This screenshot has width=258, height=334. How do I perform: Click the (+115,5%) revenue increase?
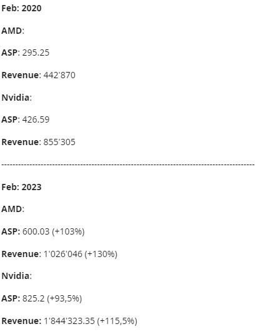coord(117,321)
